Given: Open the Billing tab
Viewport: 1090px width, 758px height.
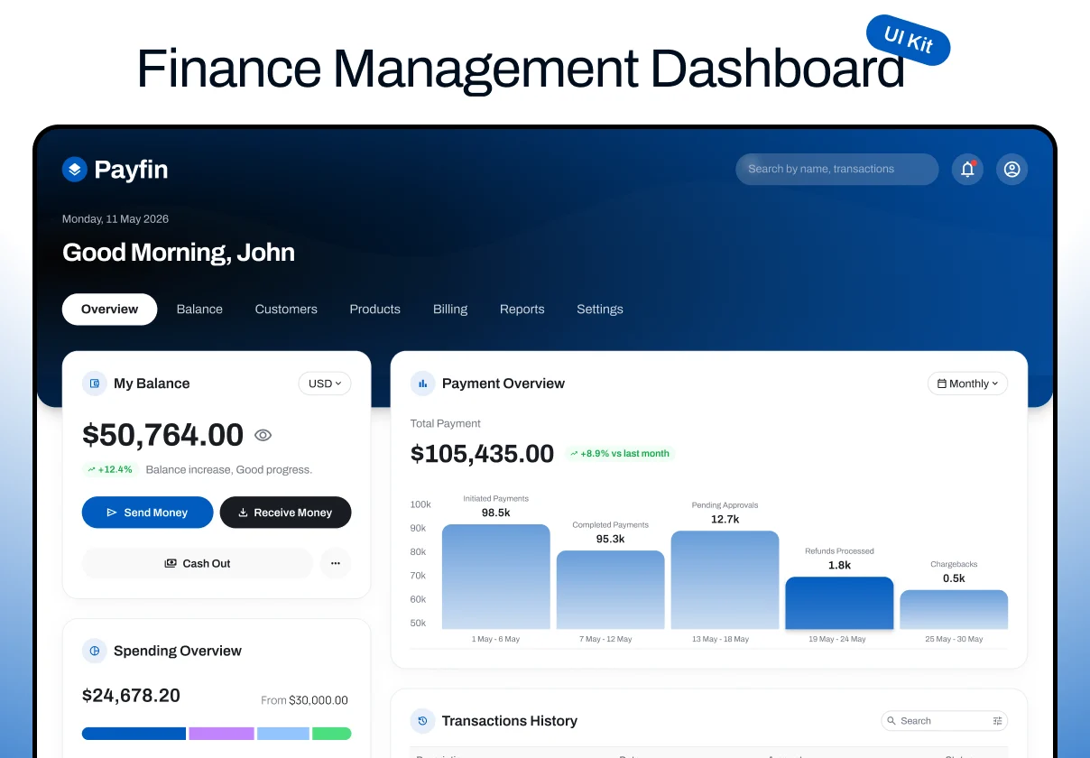Looking at the screenshot, I should [450, 309].
